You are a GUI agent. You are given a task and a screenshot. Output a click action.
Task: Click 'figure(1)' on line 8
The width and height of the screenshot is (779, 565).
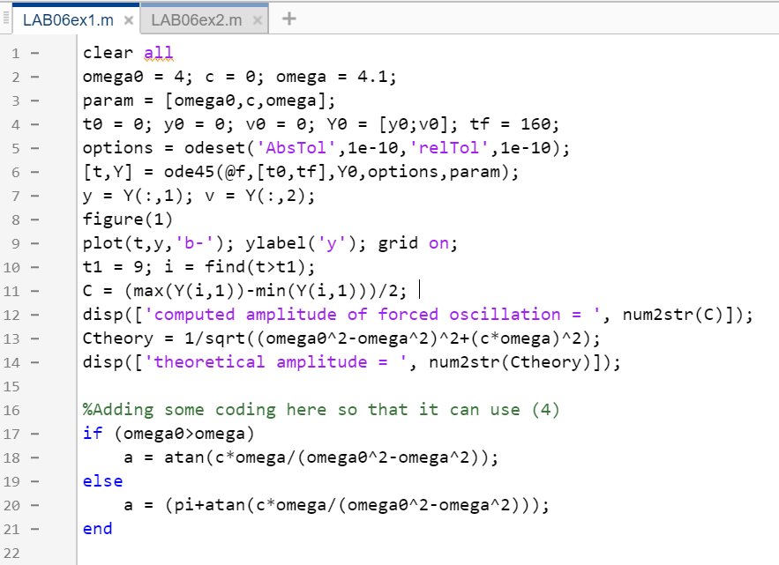tap(128, 219)
